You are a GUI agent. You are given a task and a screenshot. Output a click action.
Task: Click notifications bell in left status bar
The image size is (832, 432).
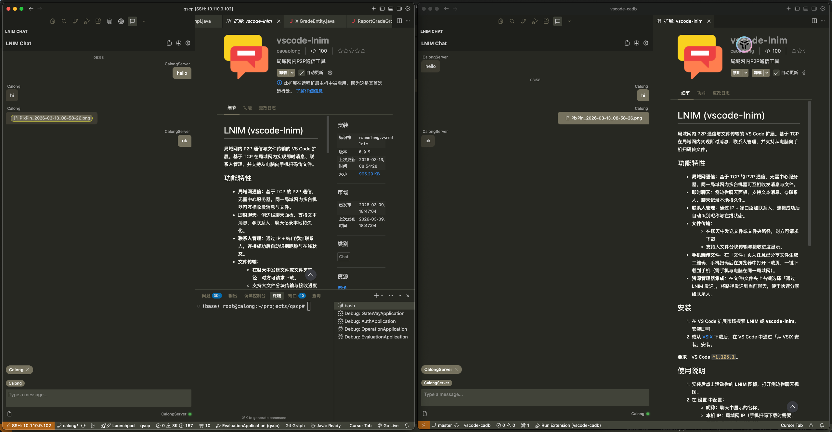407,426
